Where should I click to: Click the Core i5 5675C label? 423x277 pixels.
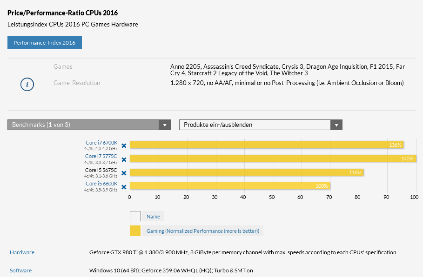click(101, 170)
